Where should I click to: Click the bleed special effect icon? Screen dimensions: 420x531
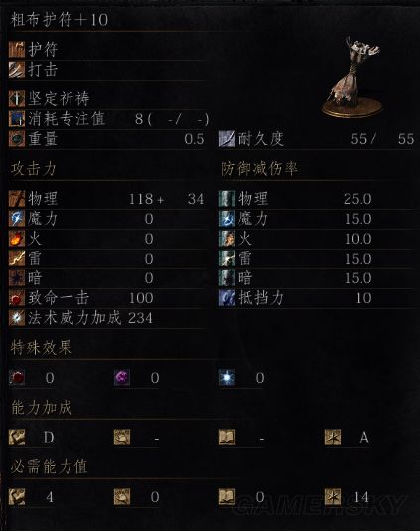point(17,378)
